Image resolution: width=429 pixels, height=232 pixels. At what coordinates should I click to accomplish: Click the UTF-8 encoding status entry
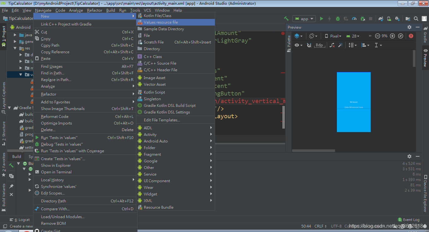pos(336,226)
